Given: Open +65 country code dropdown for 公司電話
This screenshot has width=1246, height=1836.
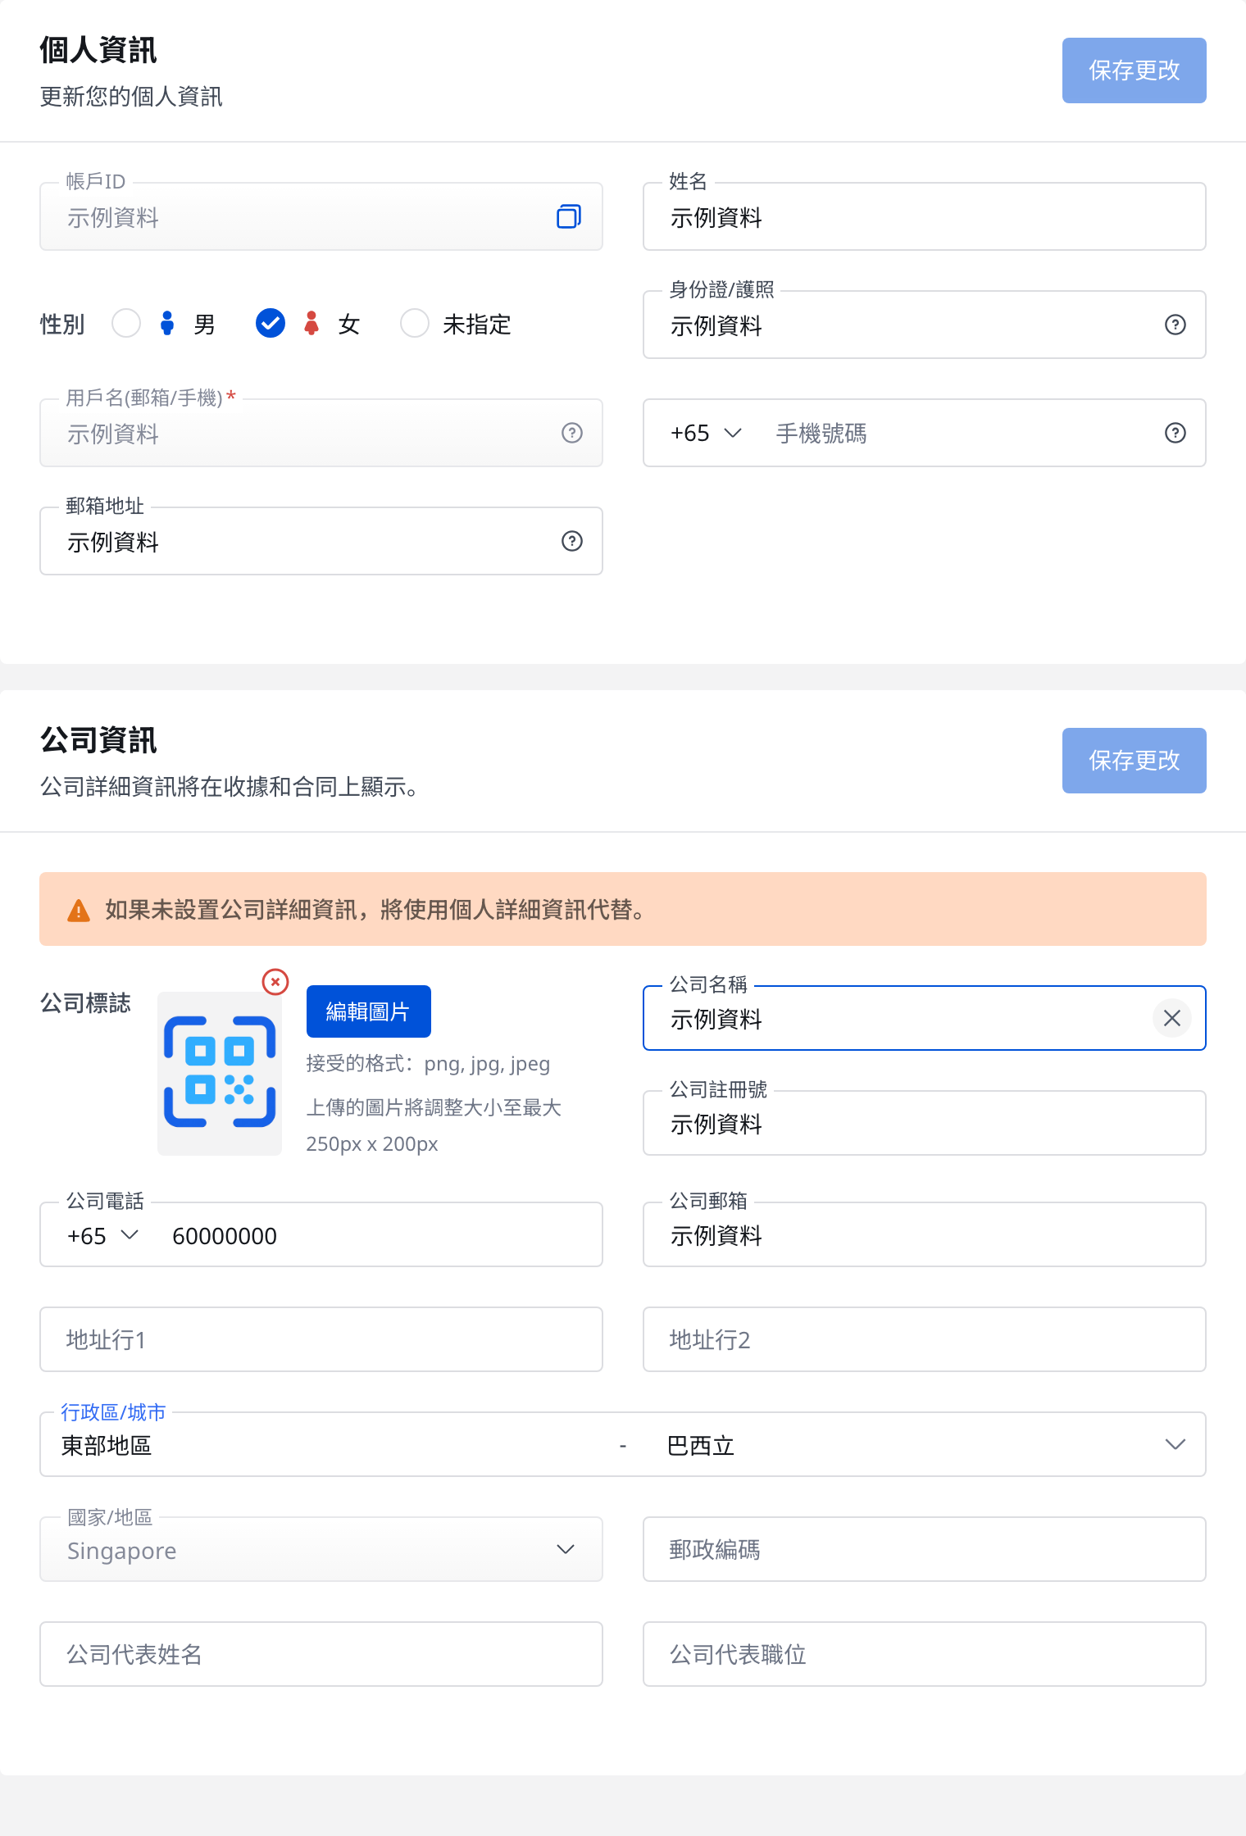Looking at the screenshot, I should [103, 1235].
